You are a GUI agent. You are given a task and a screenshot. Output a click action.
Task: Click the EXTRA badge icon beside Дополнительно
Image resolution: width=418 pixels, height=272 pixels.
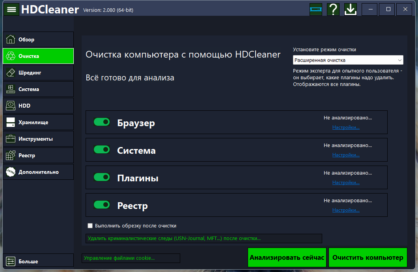[x=11, y=172]
